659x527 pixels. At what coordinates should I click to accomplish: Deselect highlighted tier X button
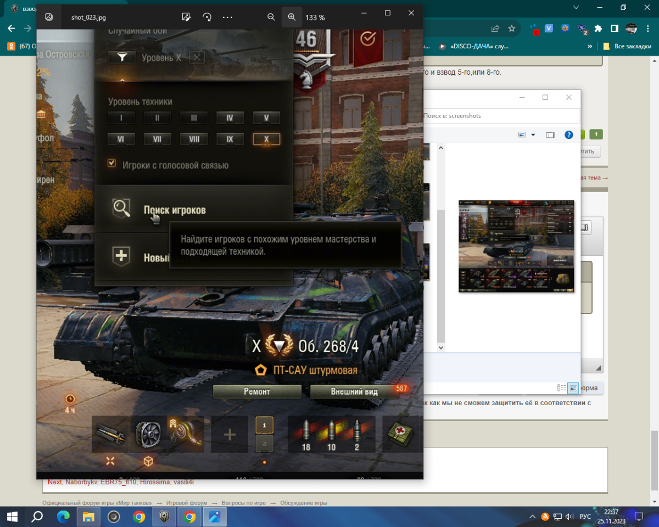(266, 139)
